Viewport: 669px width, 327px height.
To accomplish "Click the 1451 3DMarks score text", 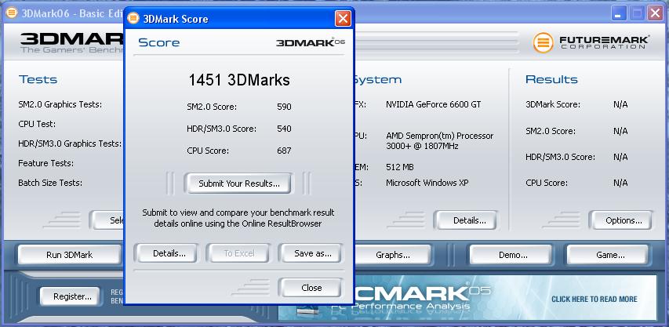I will tap(239, 80).
